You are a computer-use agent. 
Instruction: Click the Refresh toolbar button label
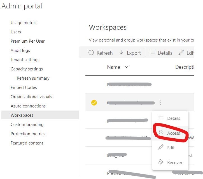coord(105,53)
